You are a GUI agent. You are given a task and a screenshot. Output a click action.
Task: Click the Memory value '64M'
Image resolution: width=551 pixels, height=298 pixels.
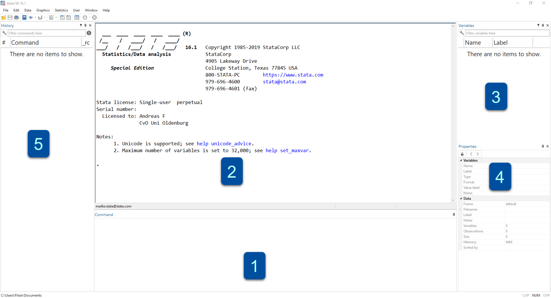[509, 242]
